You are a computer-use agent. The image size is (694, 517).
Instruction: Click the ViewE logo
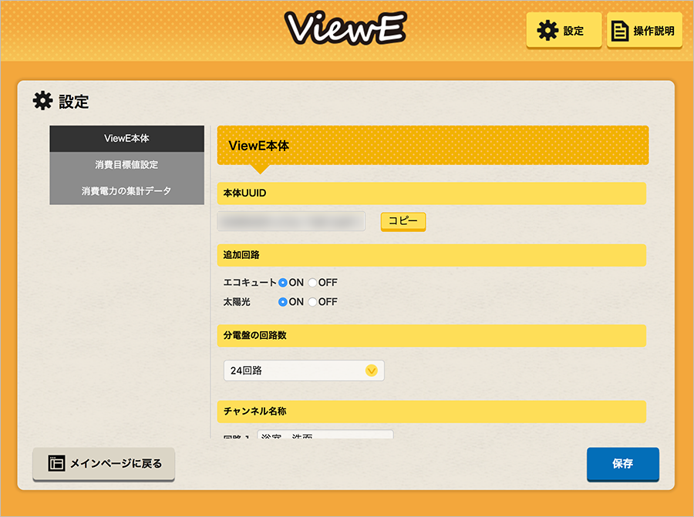[x=345, y=29]
